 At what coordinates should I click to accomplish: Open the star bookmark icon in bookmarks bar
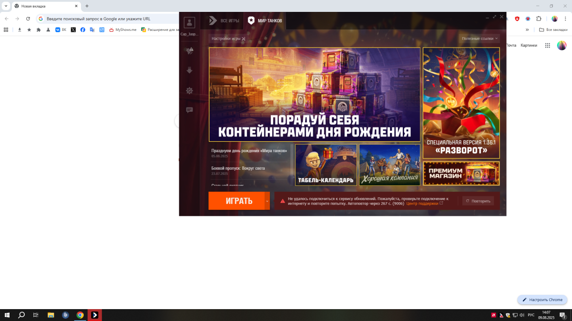[x=29, y=29]
